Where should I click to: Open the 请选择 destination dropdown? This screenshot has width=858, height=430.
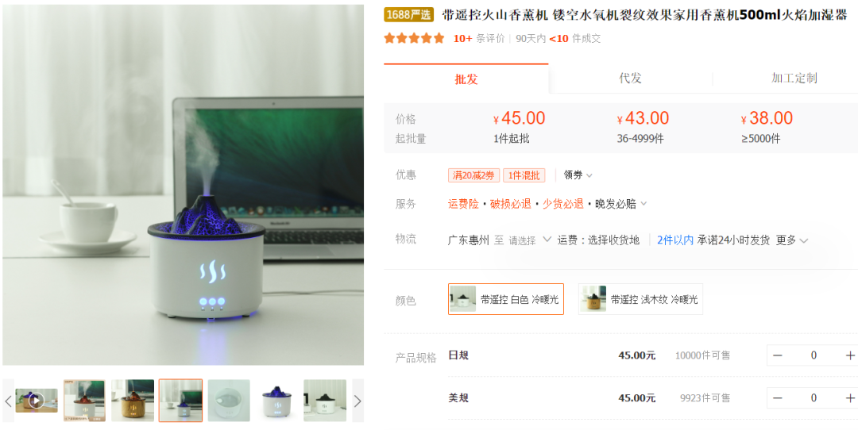click(x=530, y=240)
